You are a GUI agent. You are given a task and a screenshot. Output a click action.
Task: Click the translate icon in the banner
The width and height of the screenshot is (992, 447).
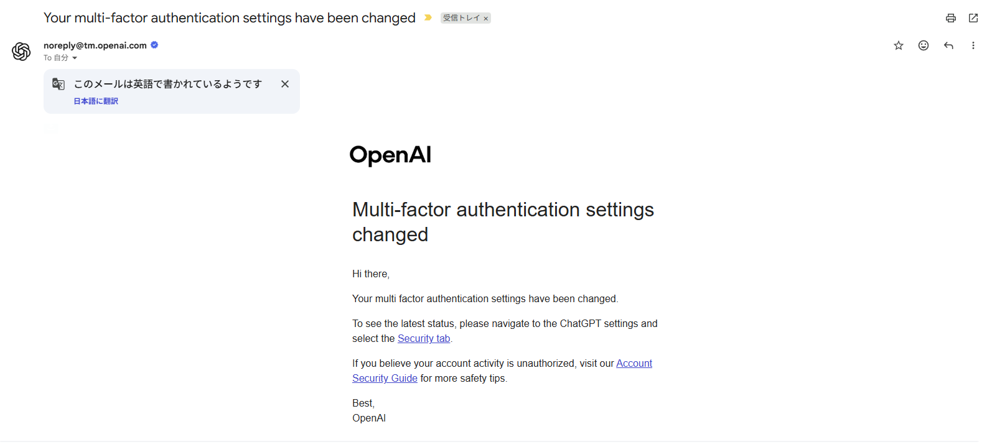click(x=58, y=84)
